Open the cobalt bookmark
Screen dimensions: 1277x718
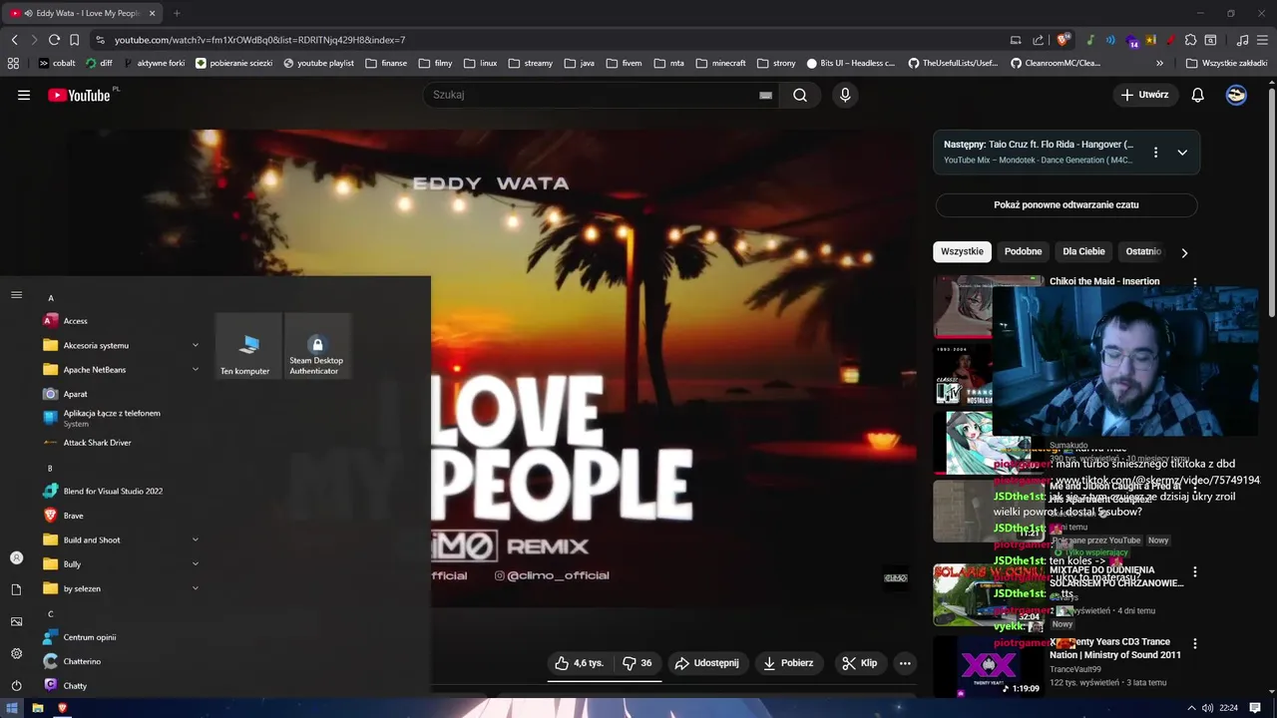[x=57, y=63]
